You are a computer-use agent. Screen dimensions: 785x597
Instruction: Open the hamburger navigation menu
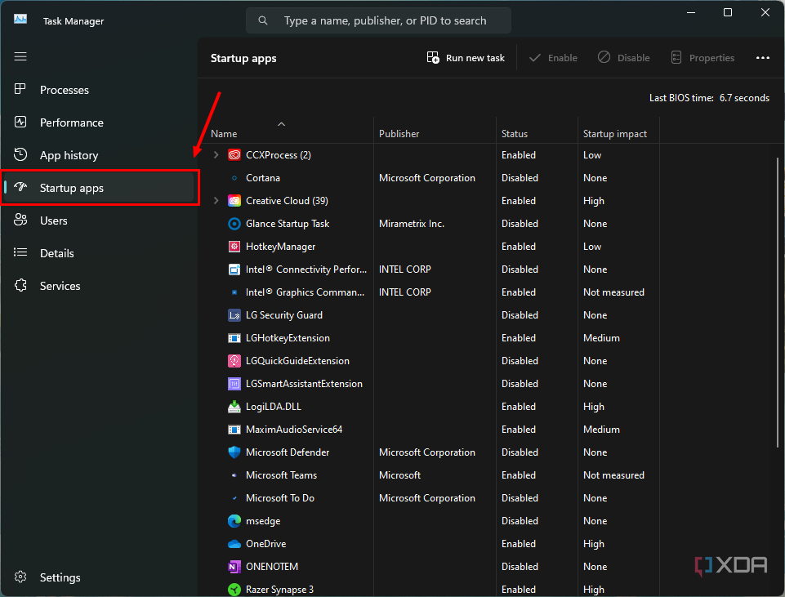[20, 56]
